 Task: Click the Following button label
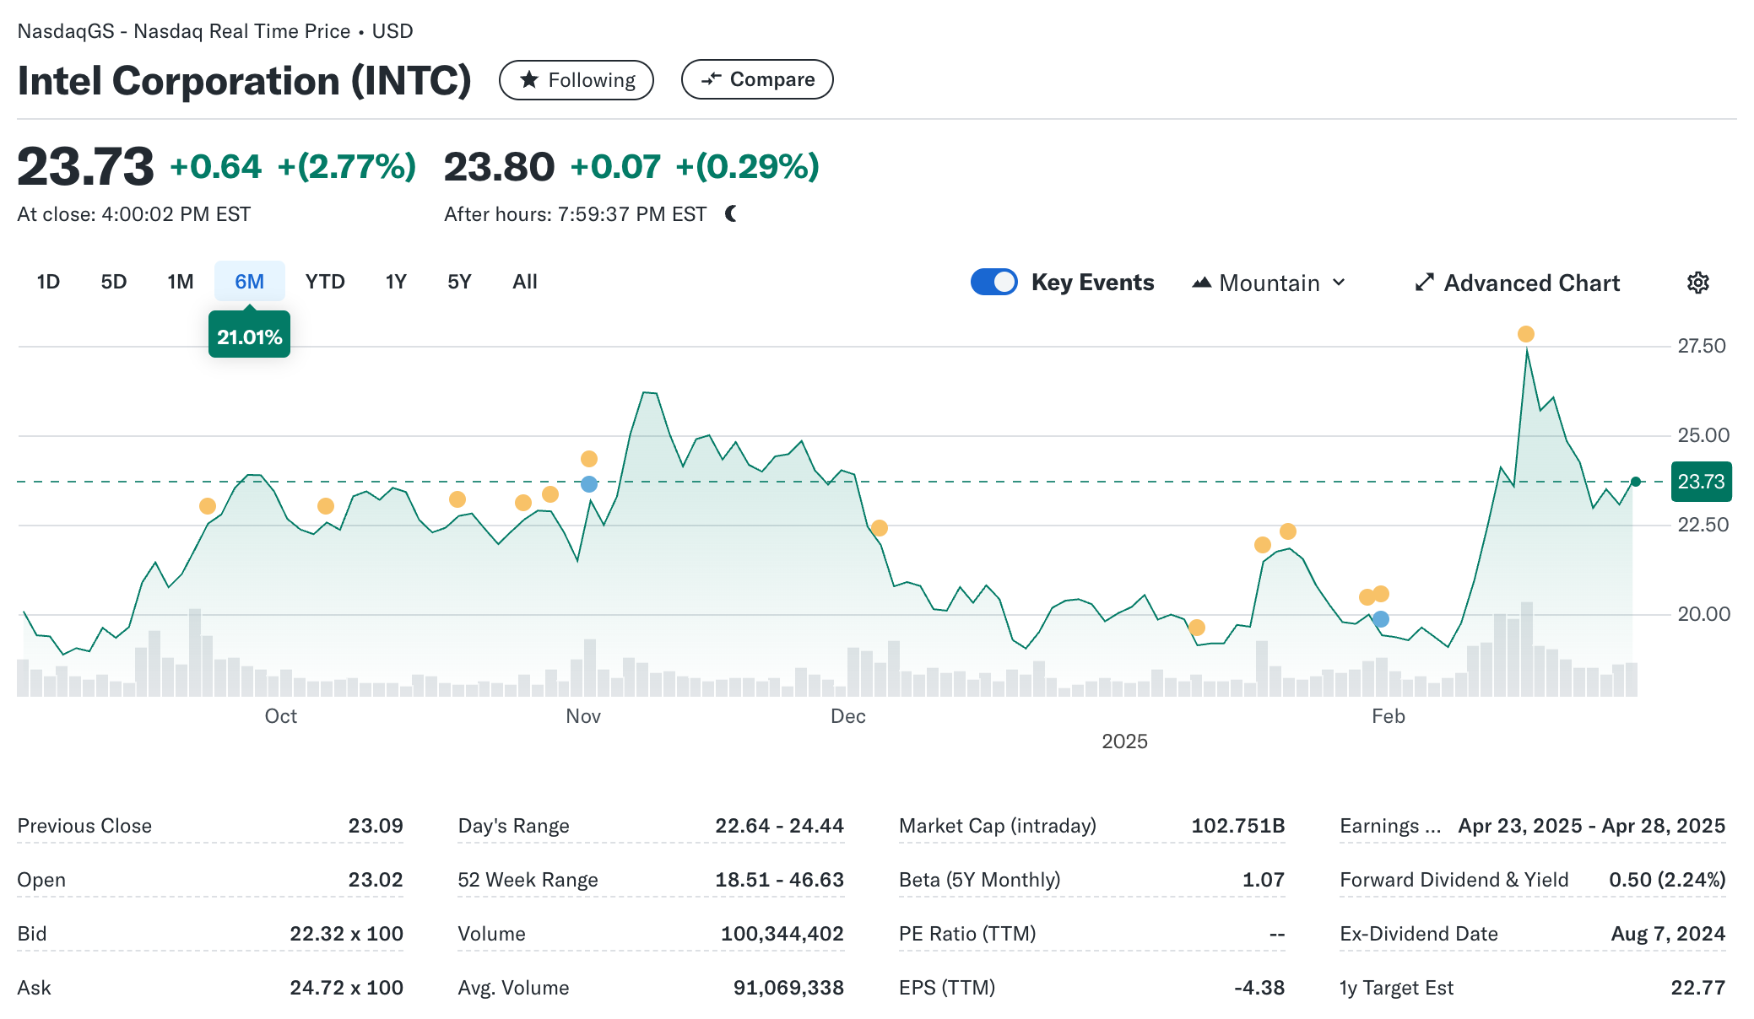coord(591,80)
